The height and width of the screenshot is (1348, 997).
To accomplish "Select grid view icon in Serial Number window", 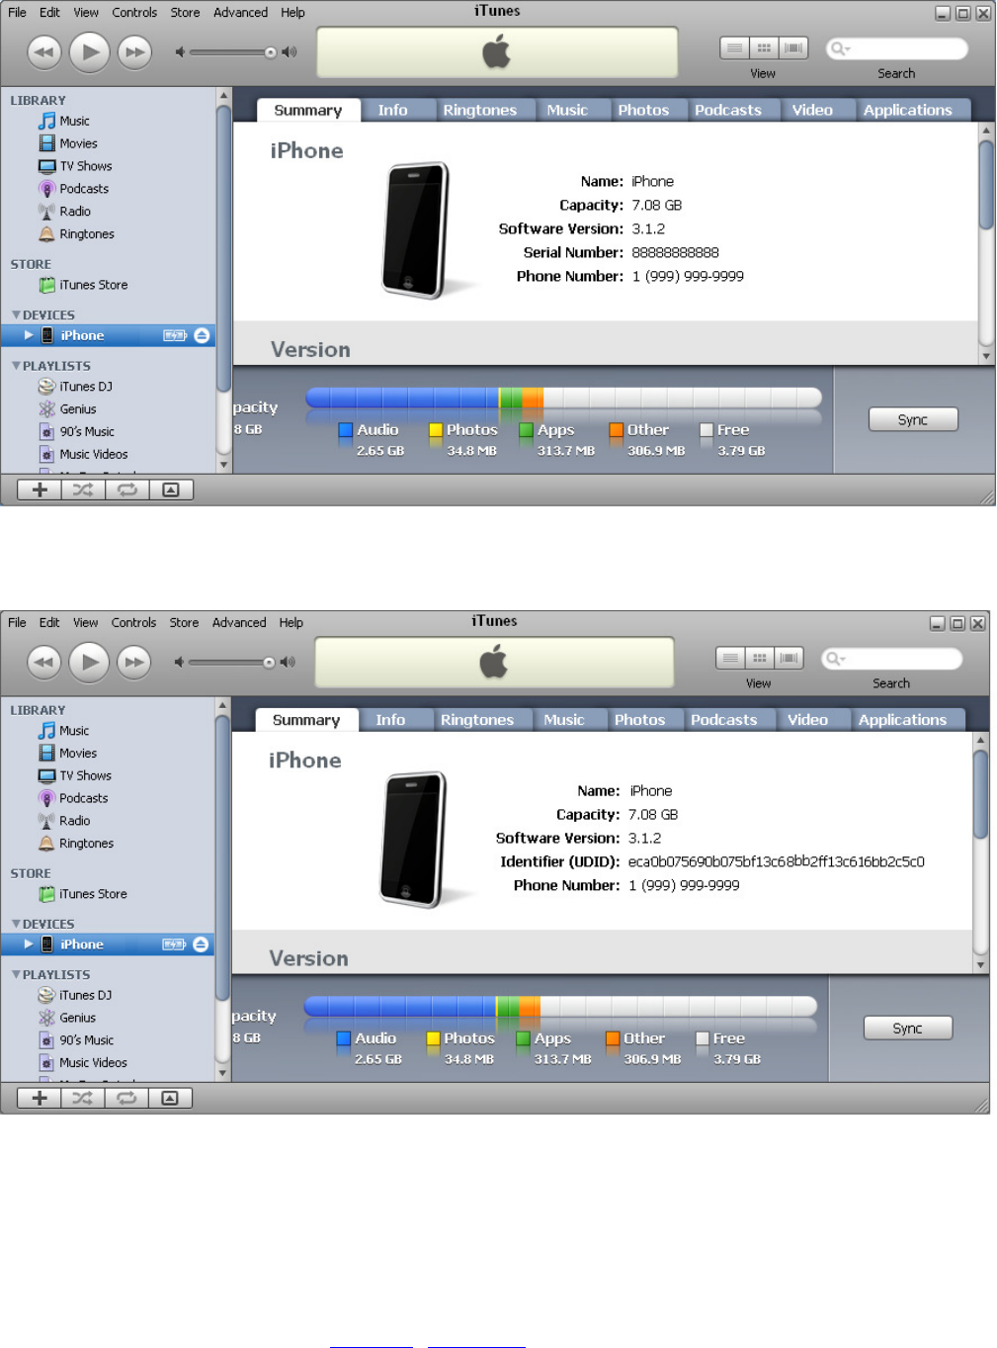I will [x=764, y=47].
